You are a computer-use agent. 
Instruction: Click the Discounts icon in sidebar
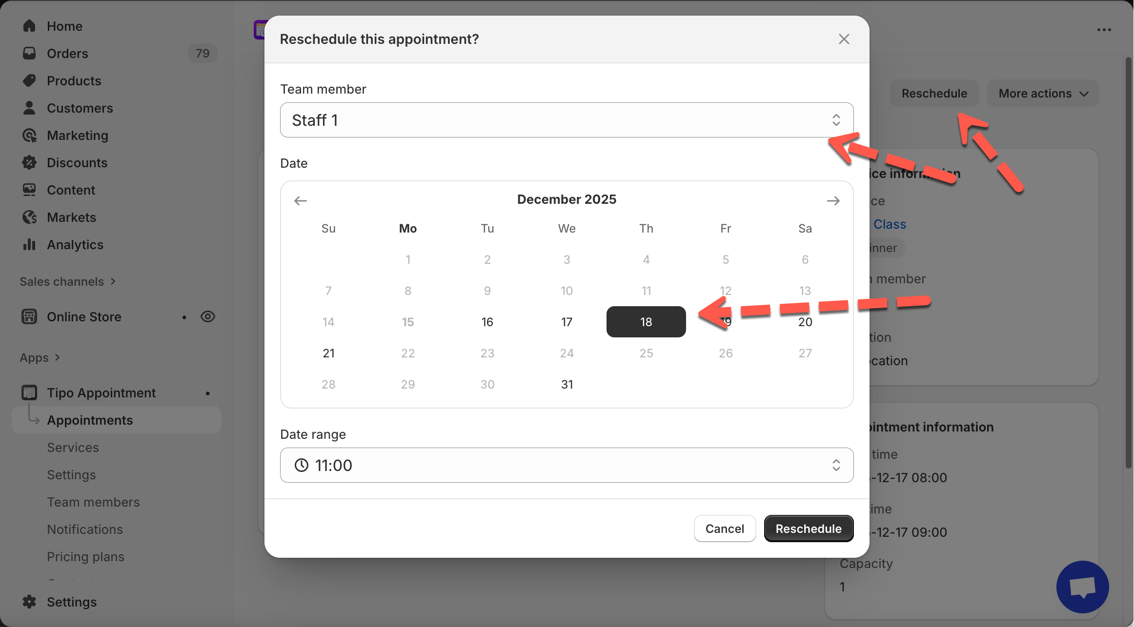(29, 162)
